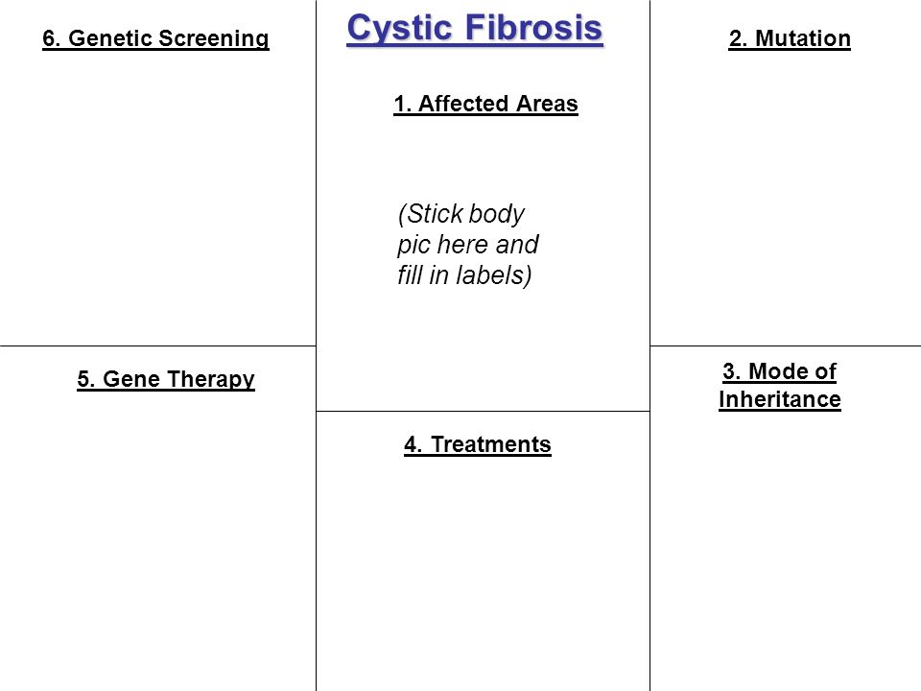Viewport: 921px width, 691px height.
Task: Click the word 'Inheritance' in section 3
Action: [x=779, y=399]
